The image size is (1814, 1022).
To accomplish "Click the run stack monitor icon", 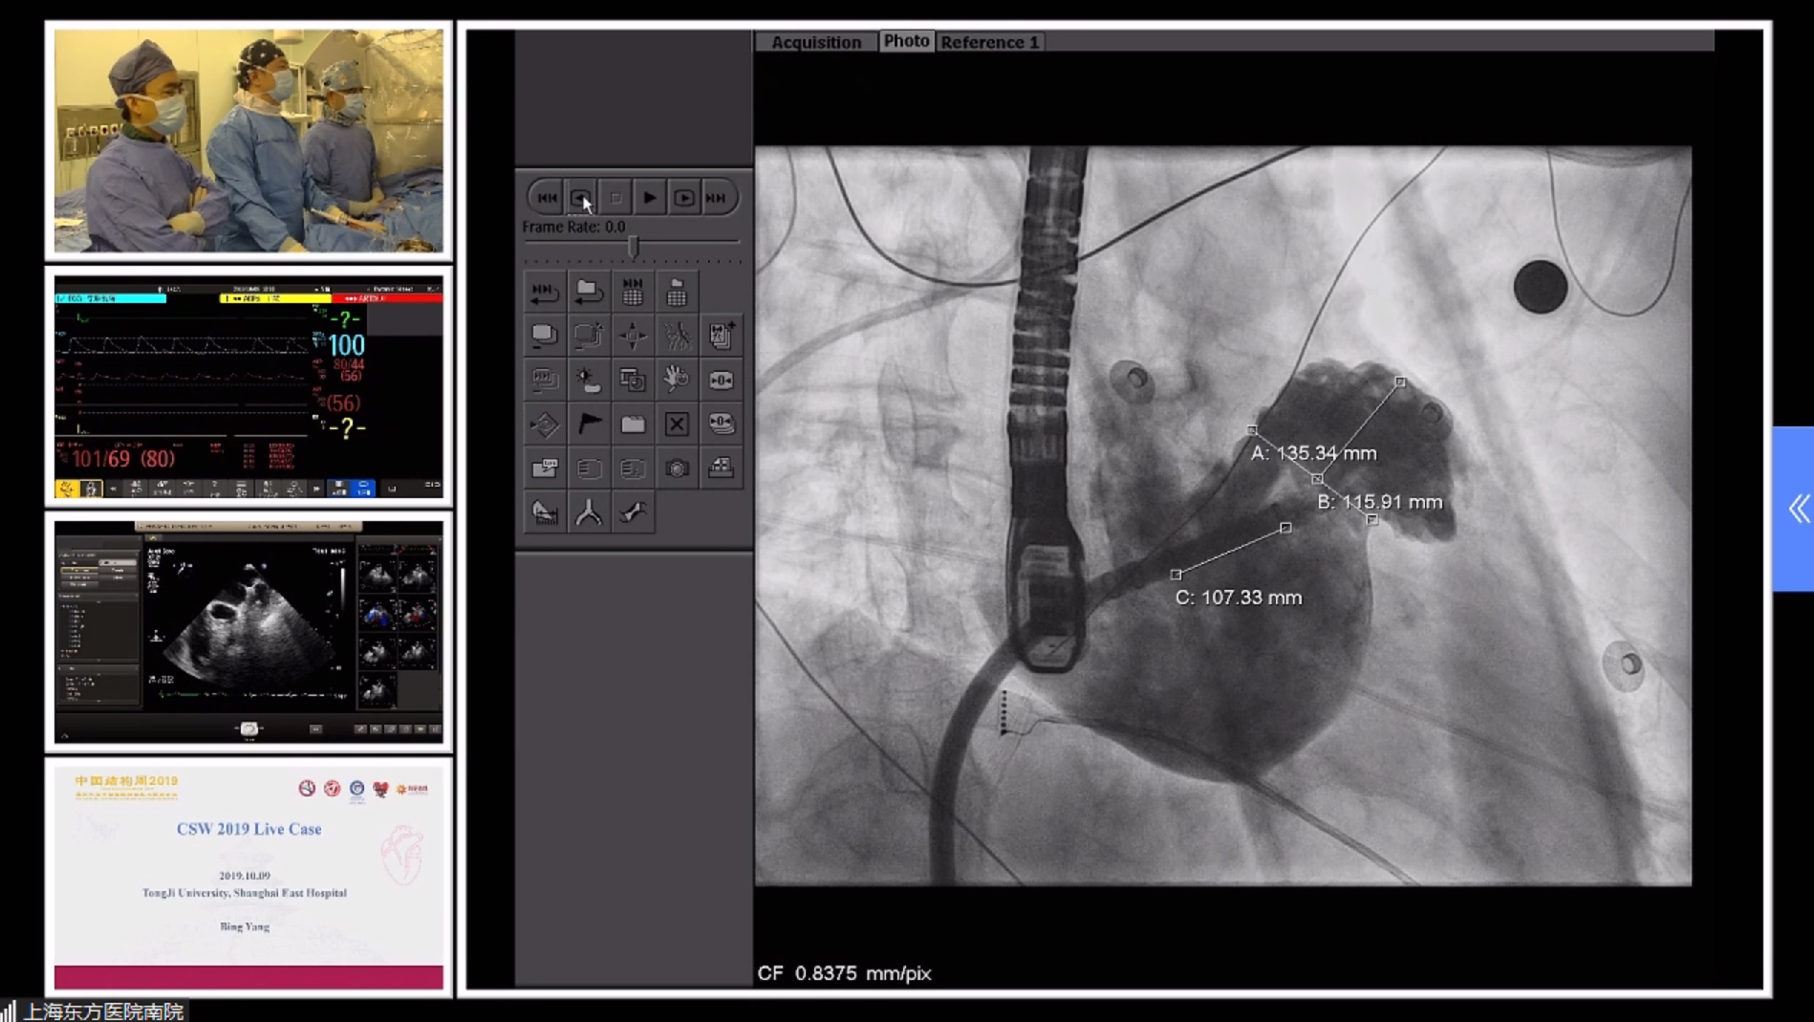I will tap(545, 380).
